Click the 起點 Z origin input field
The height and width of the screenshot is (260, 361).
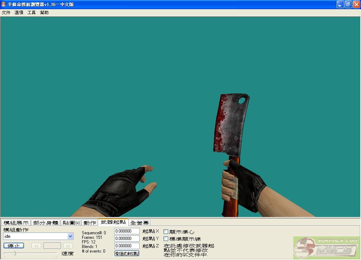[x=127, y=246]
